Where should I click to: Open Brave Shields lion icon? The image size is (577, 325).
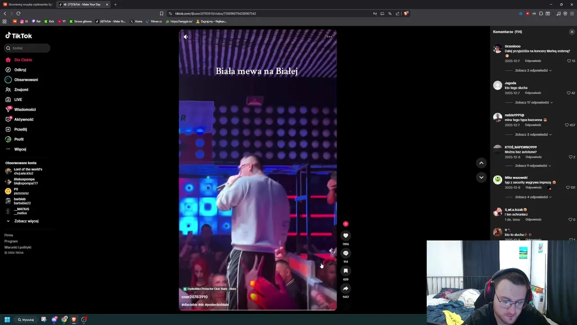click(x=406, y=14)
